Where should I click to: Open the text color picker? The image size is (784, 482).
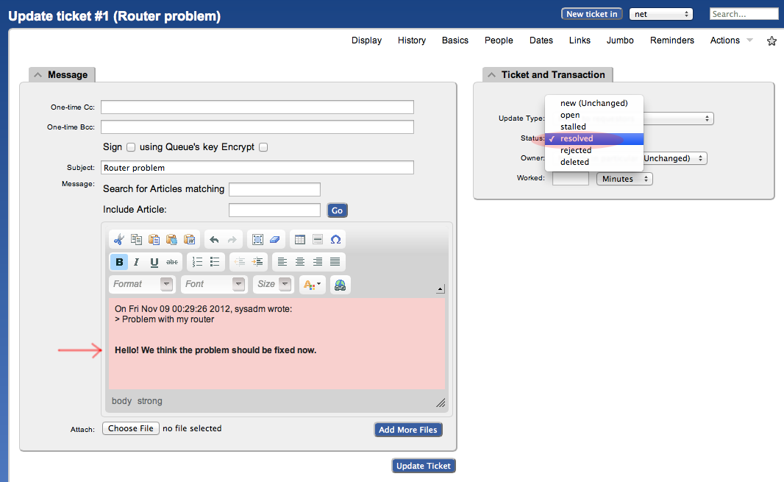point(312,284)
